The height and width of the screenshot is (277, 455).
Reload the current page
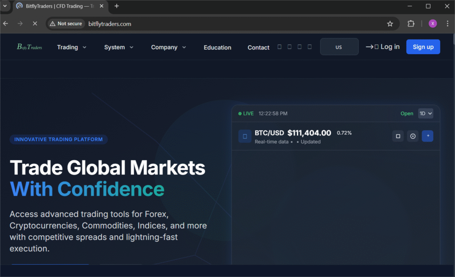pos(35,24)
